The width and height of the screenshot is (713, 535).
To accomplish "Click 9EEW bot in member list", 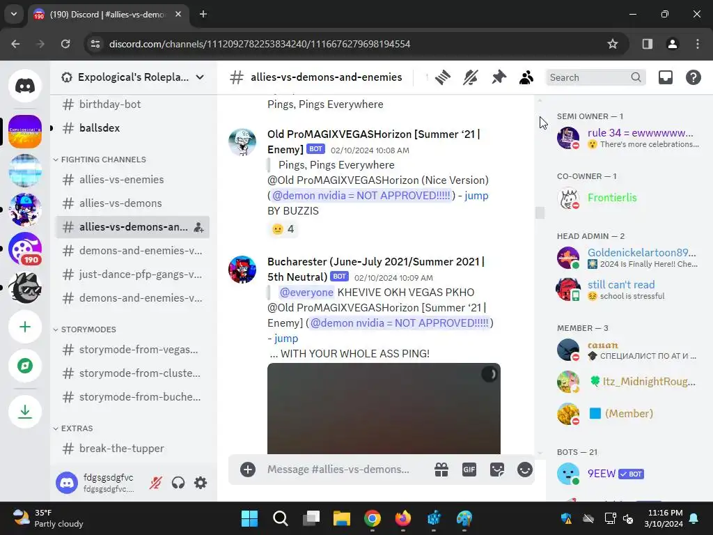I will [627, 474].
